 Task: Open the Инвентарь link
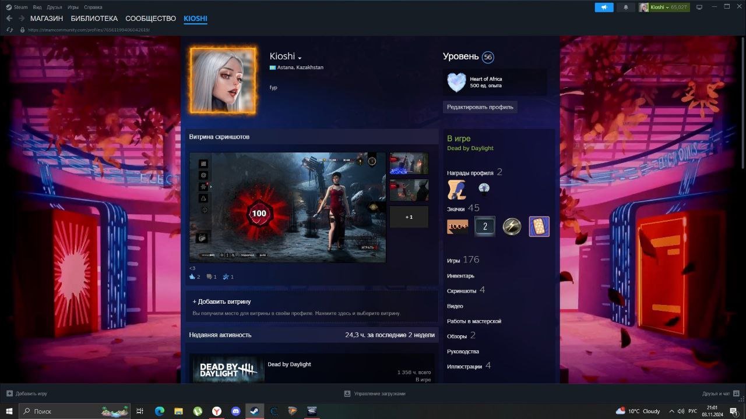[460, 276]
